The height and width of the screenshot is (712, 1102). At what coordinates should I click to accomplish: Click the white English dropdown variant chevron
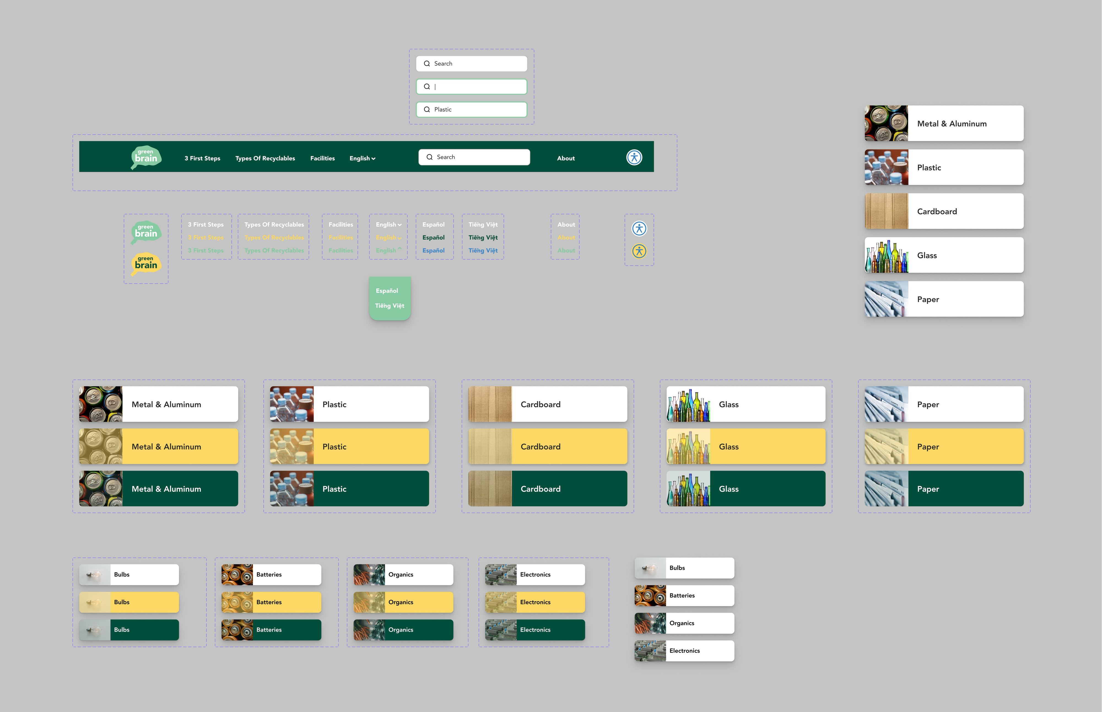(399, 225)
